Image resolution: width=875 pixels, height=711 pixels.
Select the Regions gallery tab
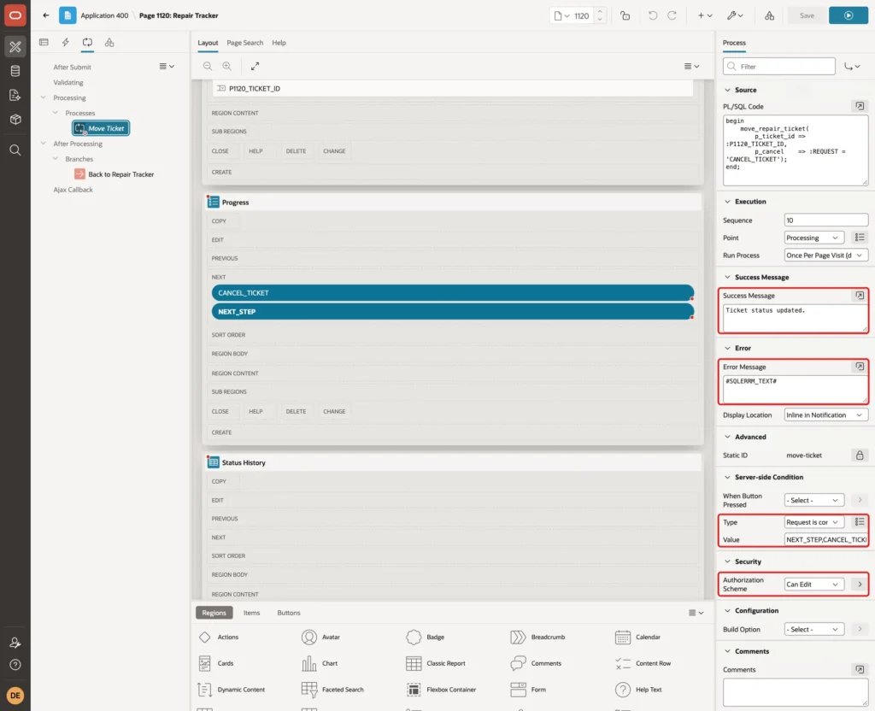click(214, 613)
